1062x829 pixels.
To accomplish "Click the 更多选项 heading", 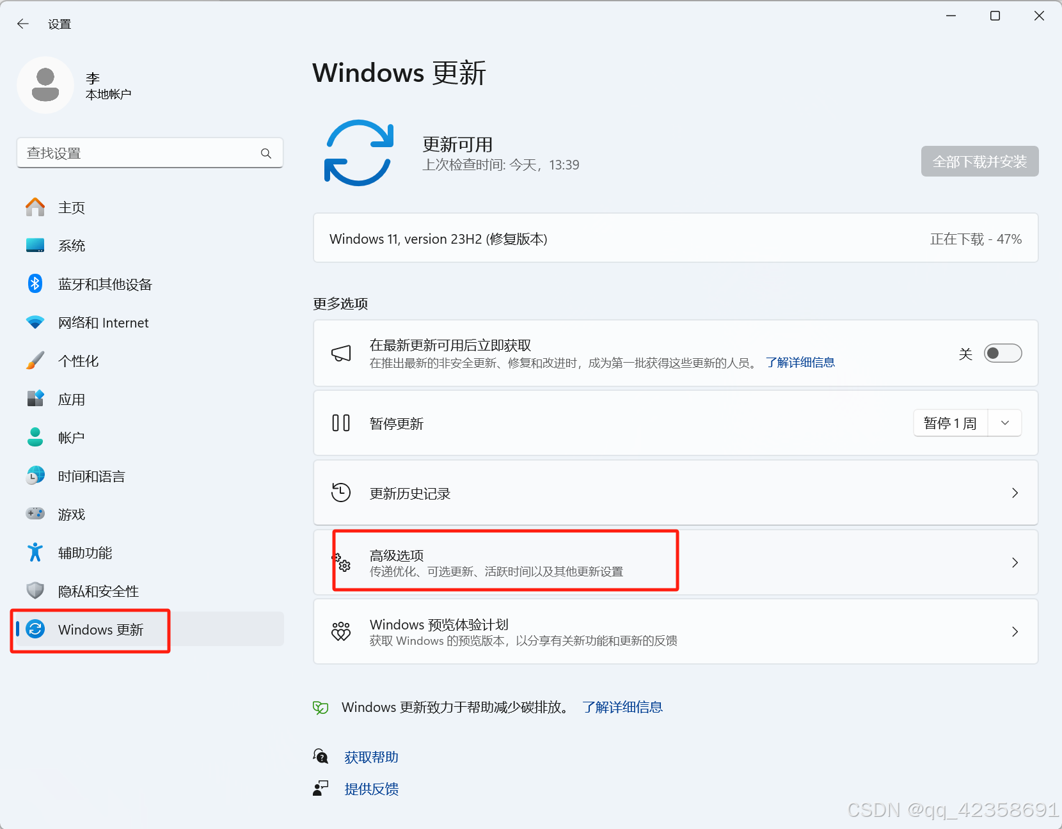I will coord(340,304).
